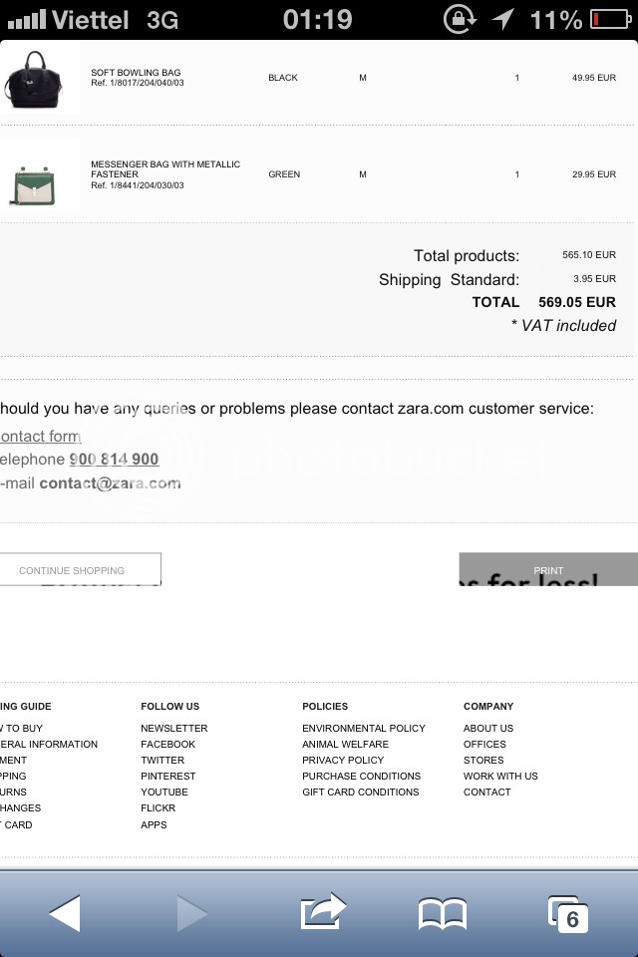This screenshot has height=957, width=638.
Task: Open the Pinterest footer link
Action: [x=167, y=776]
